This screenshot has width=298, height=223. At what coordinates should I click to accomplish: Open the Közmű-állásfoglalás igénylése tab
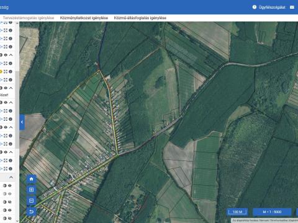140,18
